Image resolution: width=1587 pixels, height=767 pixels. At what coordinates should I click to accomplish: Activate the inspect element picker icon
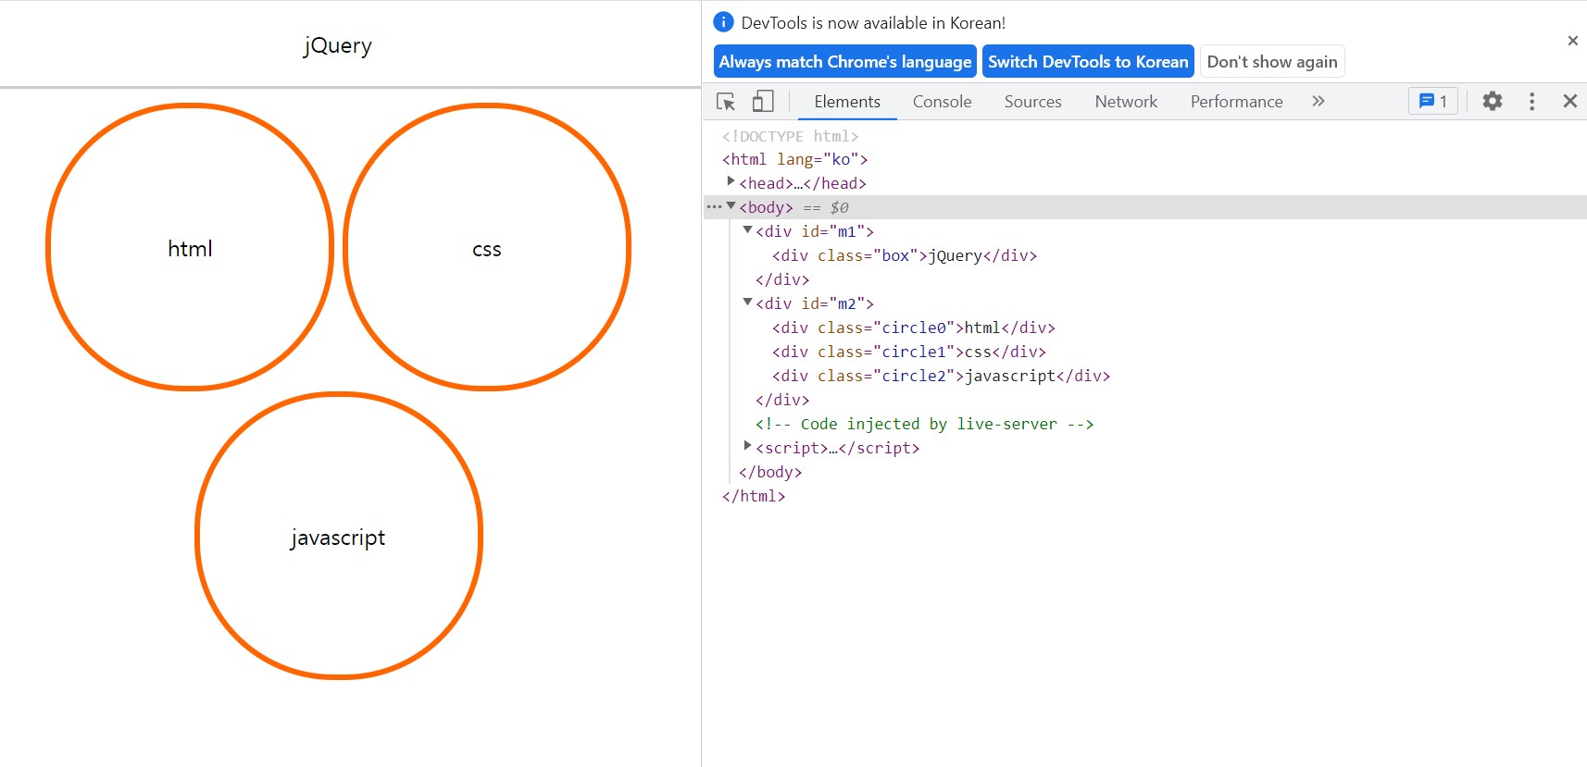pyautogui.click(x=726, y=102)
